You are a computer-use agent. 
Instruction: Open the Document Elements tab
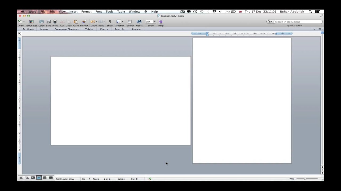coord(66,29)
